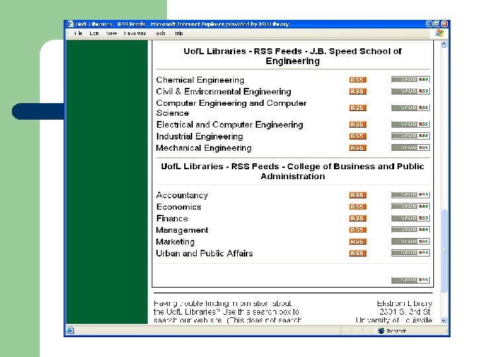
Task: Click the RSS icon for Electrical and Computer Engineering
Action: click(358, 124)
